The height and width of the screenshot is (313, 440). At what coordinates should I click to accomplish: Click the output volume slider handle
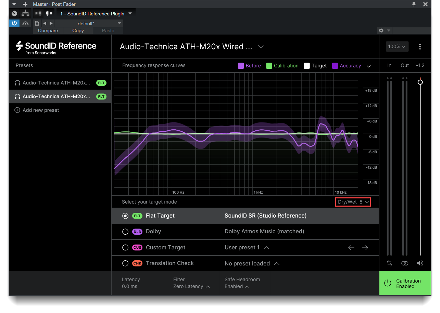(x=420, y=82)
